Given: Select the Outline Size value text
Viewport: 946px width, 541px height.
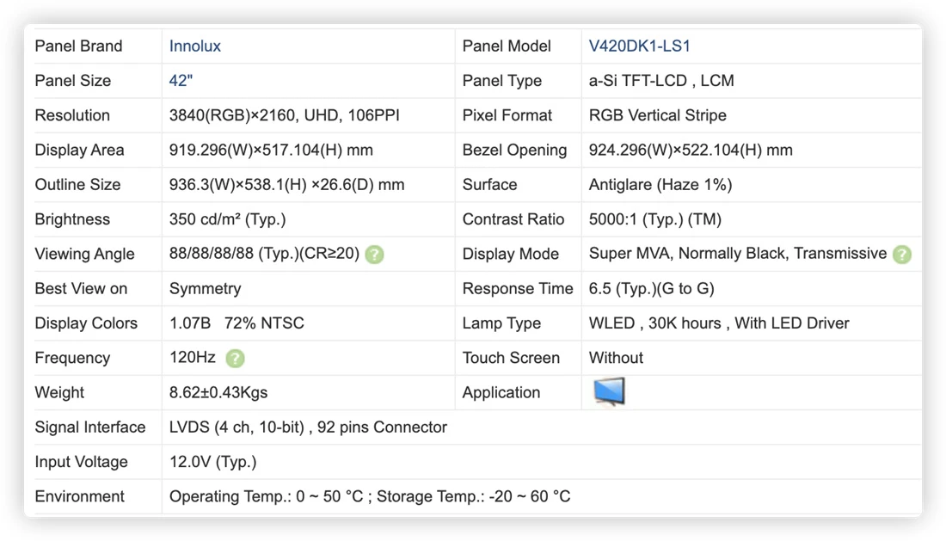Looking at the screenshot, I should coord(286,185).
